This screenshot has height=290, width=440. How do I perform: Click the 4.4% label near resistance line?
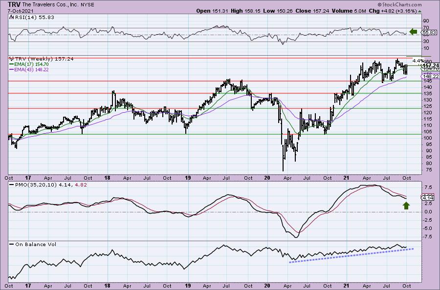pos(418,61)
